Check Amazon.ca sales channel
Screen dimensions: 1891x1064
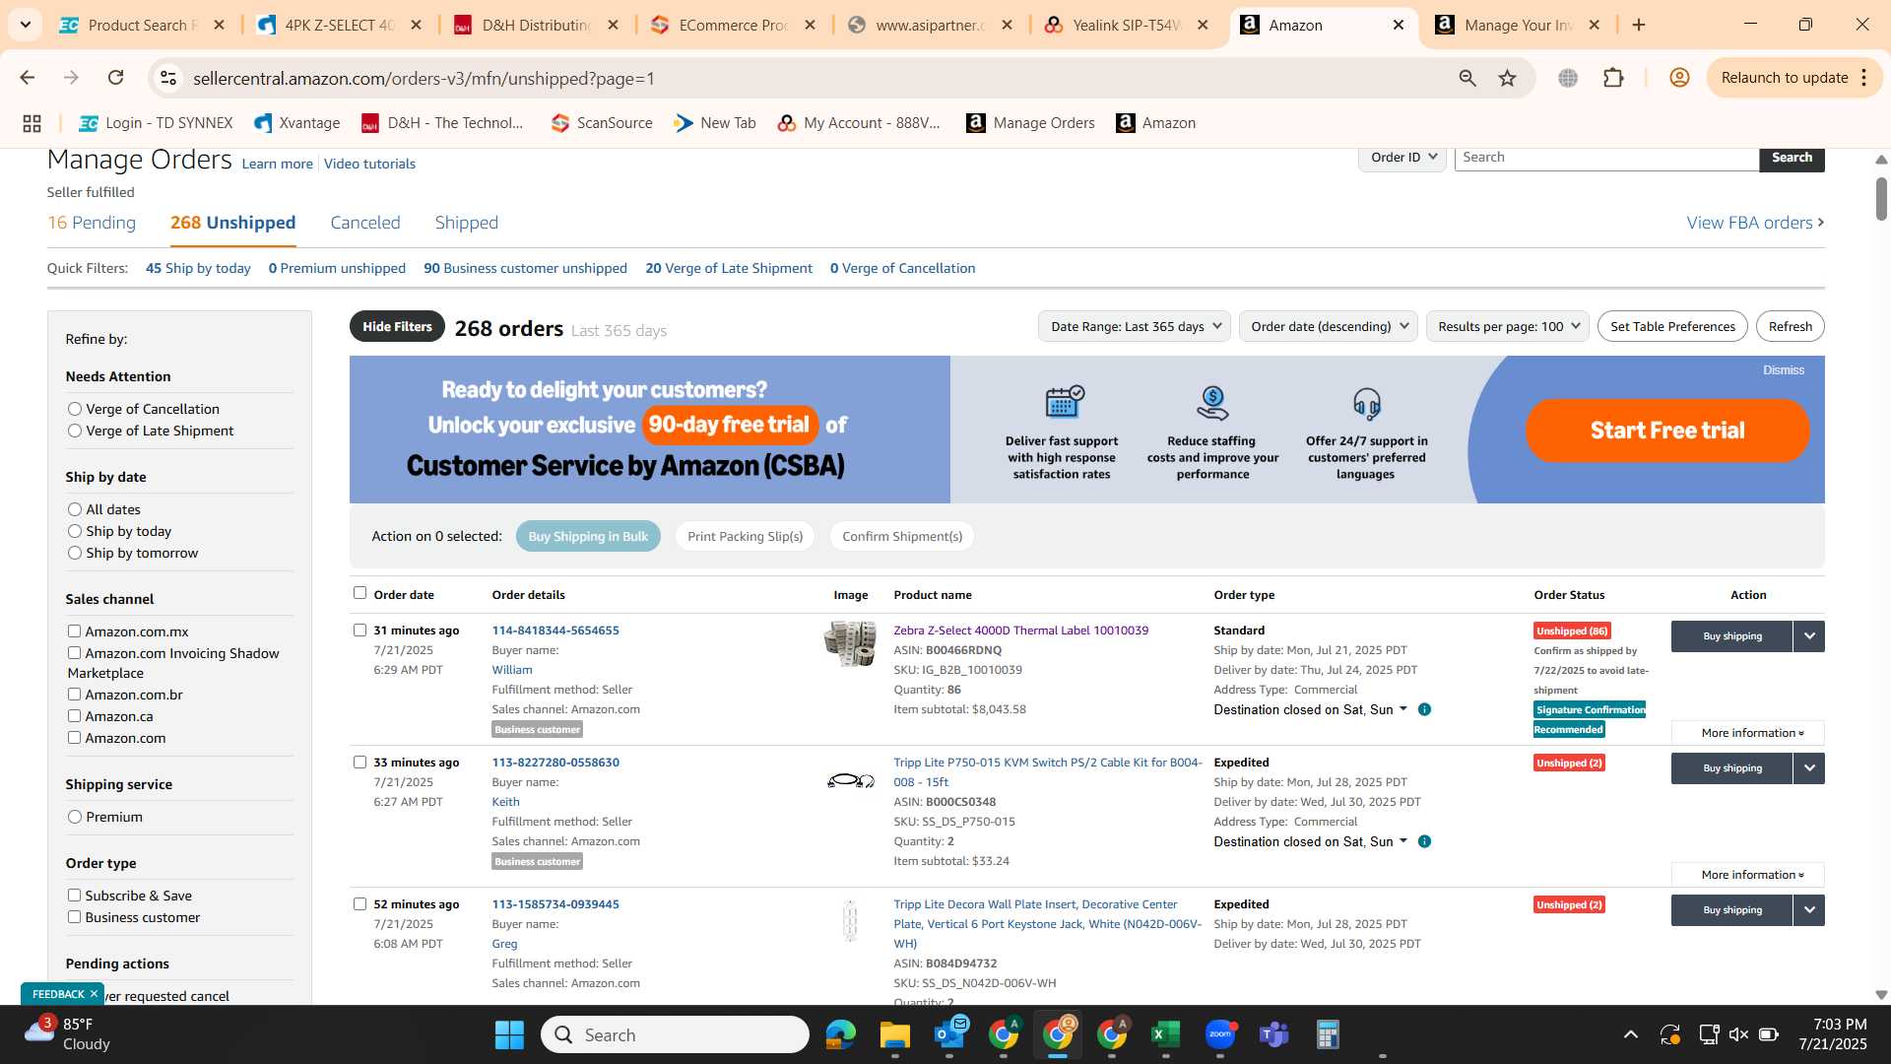coord(74,716)
